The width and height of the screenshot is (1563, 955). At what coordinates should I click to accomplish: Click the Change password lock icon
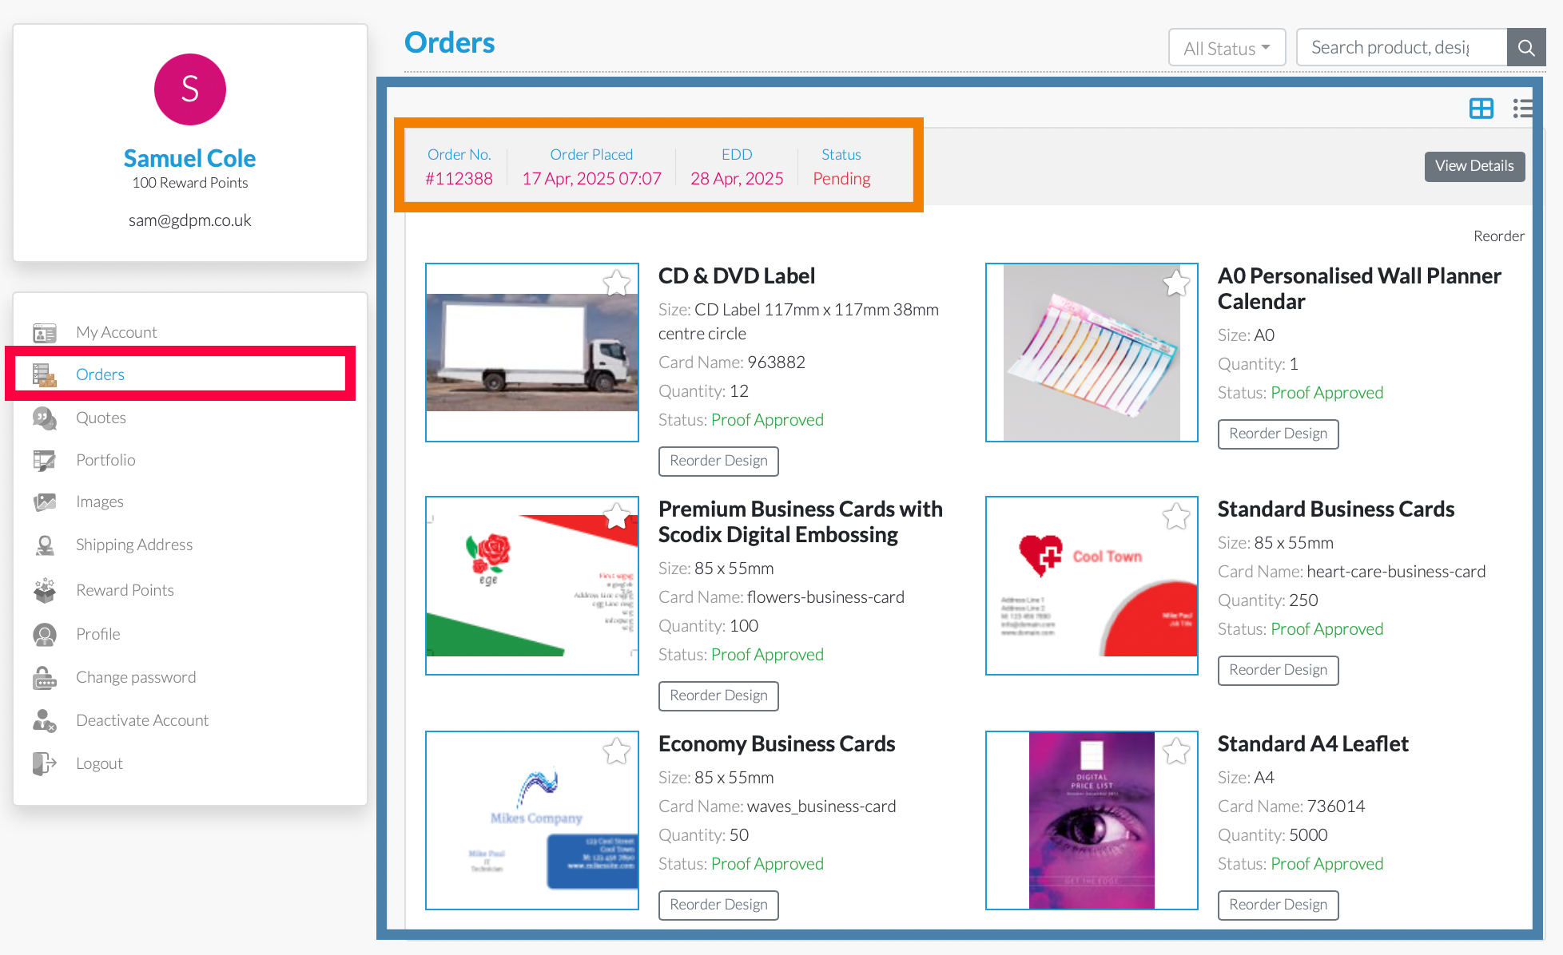[x=45, y=677]
